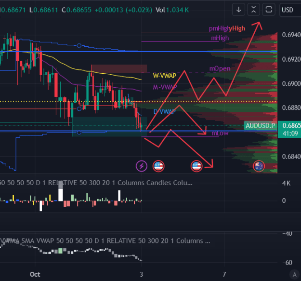
Task: Open the first US flag economic event
Action: point(158,166)
